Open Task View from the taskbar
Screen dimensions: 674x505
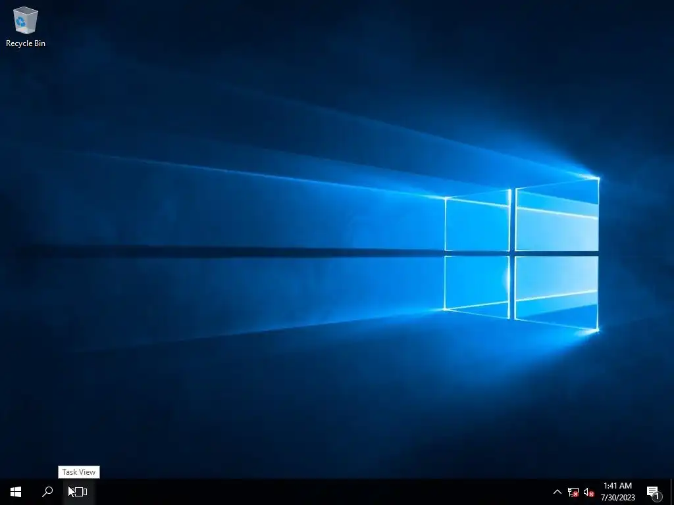click(79, 492)
